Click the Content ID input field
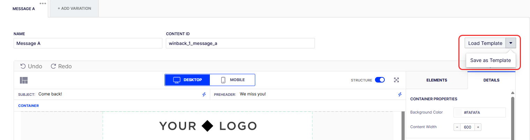 (240, 43)
